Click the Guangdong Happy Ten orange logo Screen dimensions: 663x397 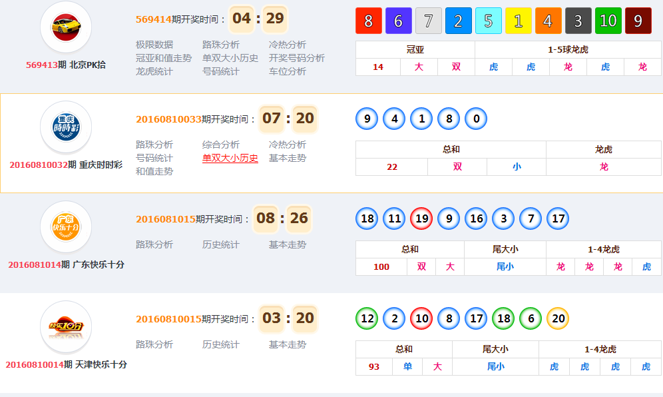click(65, 226)
